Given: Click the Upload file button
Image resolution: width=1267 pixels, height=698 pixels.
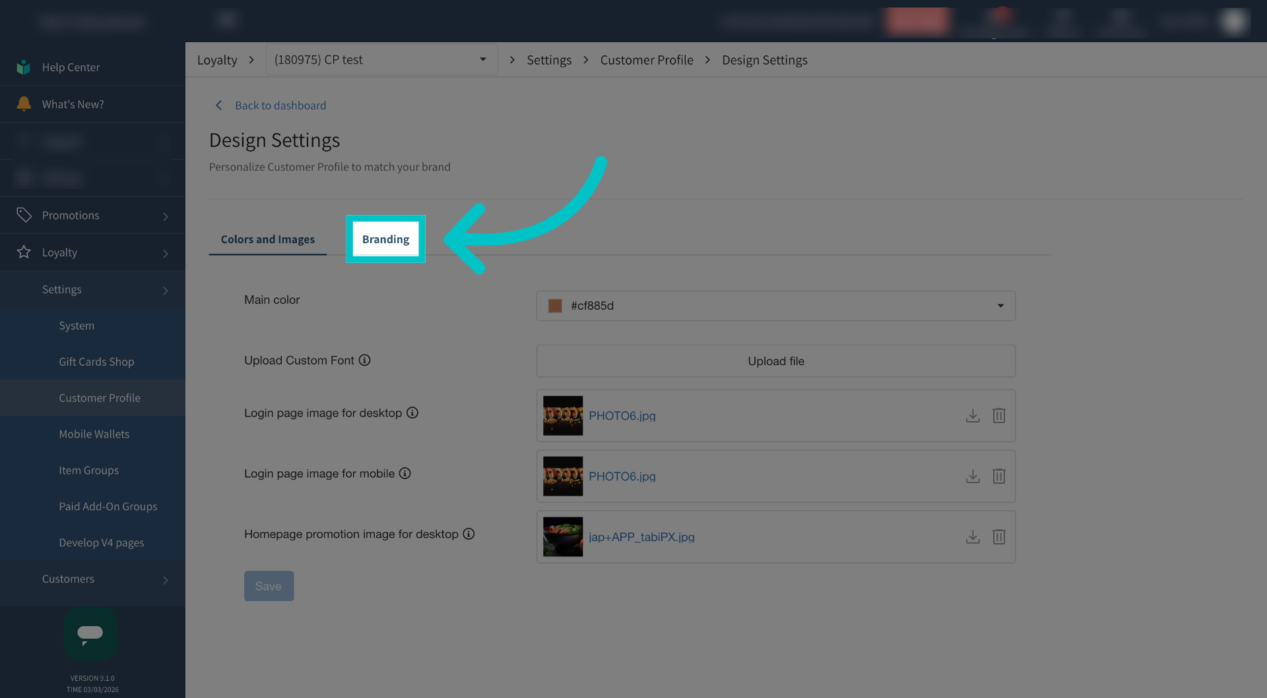Looking at the screenshot, I should (x=775, y=361).
